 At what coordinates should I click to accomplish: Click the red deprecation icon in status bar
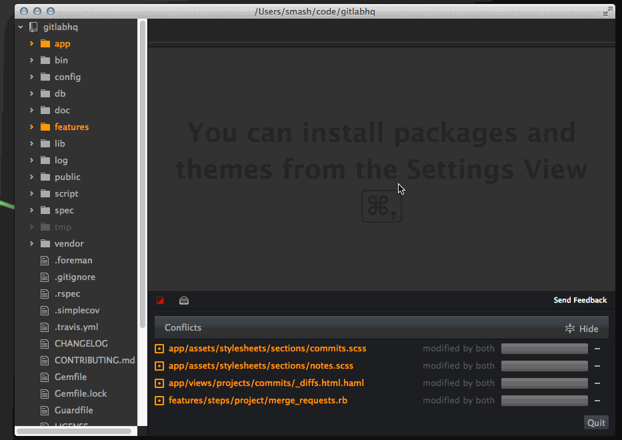(160, 301)
